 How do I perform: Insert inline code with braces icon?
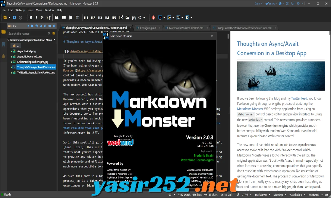(x=49, y=18)
